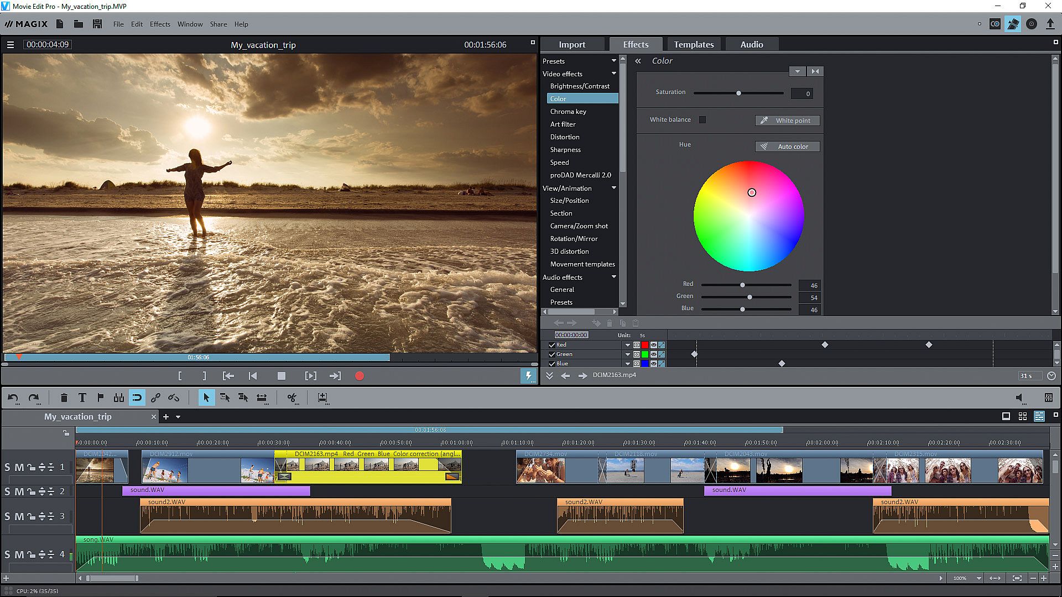Enable the White balance checkbox
Image resolution: width=1062 pixels, height=597 pixels.
pos(702,119)
